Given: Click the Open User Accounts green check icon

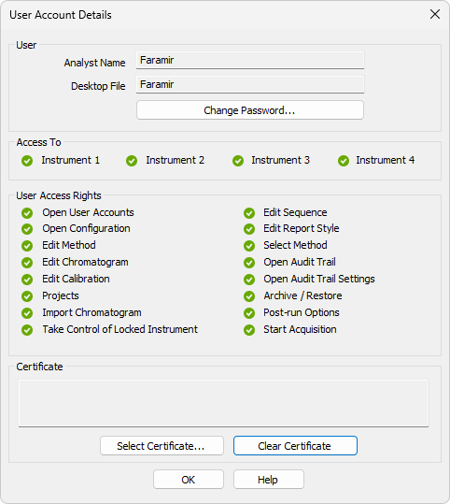Looking at the screenshot, I should point(27,213).
